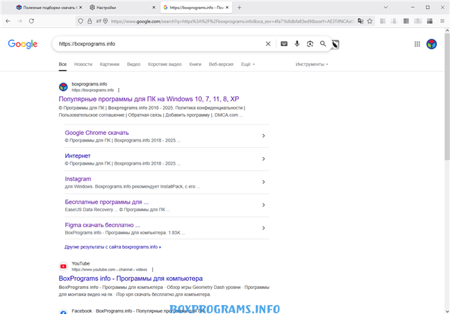Image resolution: width=450 pixels, height=314 pixels.
Task: Close the Настройки tab
Action: [154, 8]
